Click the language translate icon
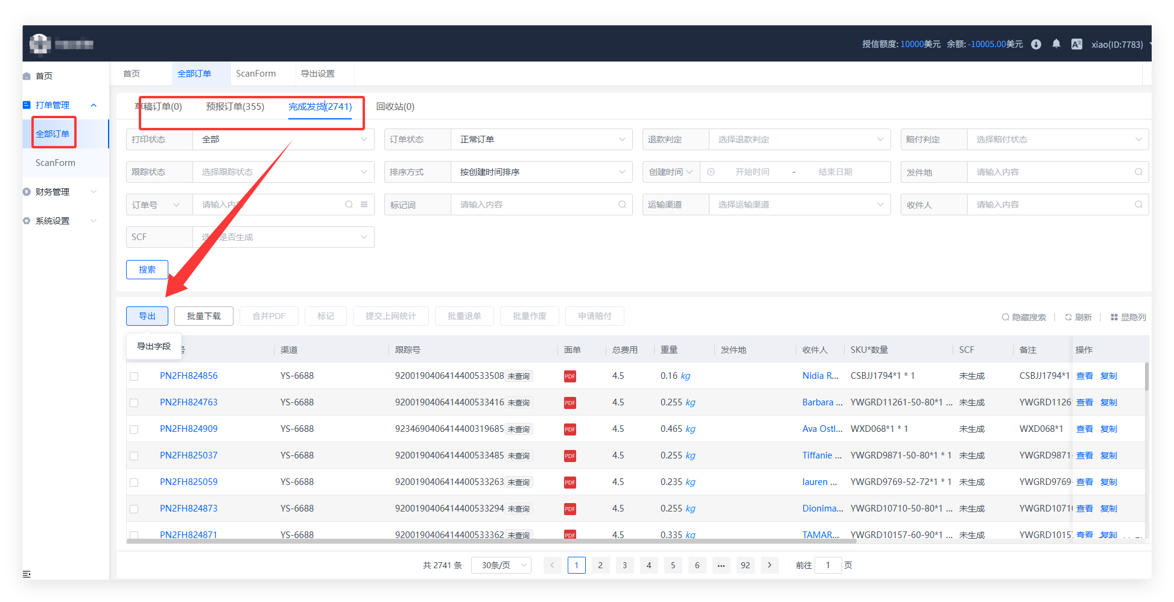Viewport: 1174px width, 602px height. pos(1076,44)
